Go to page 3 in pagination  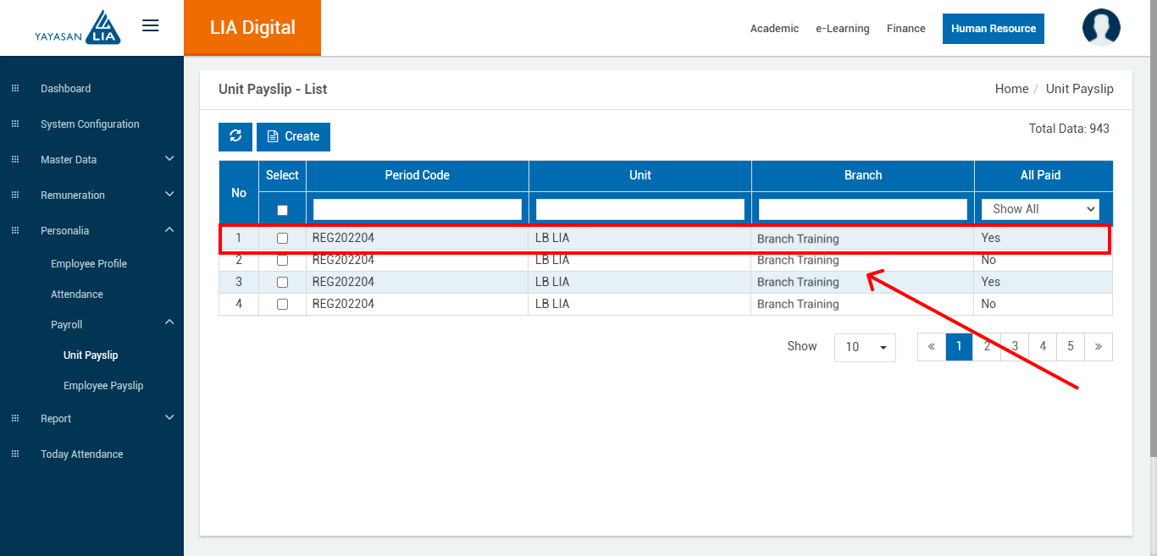(x=1015, y=346)
